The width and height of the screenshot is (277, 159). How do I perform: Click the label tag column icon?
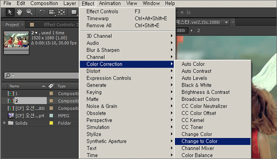[51, 86]
